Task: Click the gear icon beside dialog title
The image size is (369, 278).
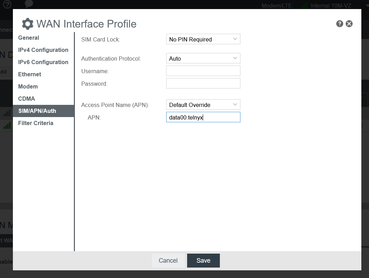Action: [x=28, y=24]
